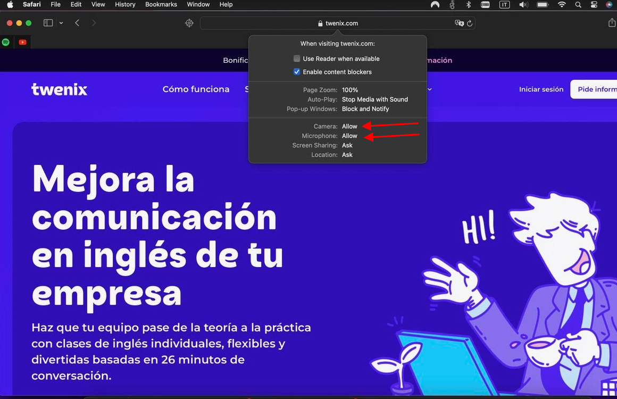This screenshot has width=617, height=399.
Task: Click the battery status icon
Action: 543,5
